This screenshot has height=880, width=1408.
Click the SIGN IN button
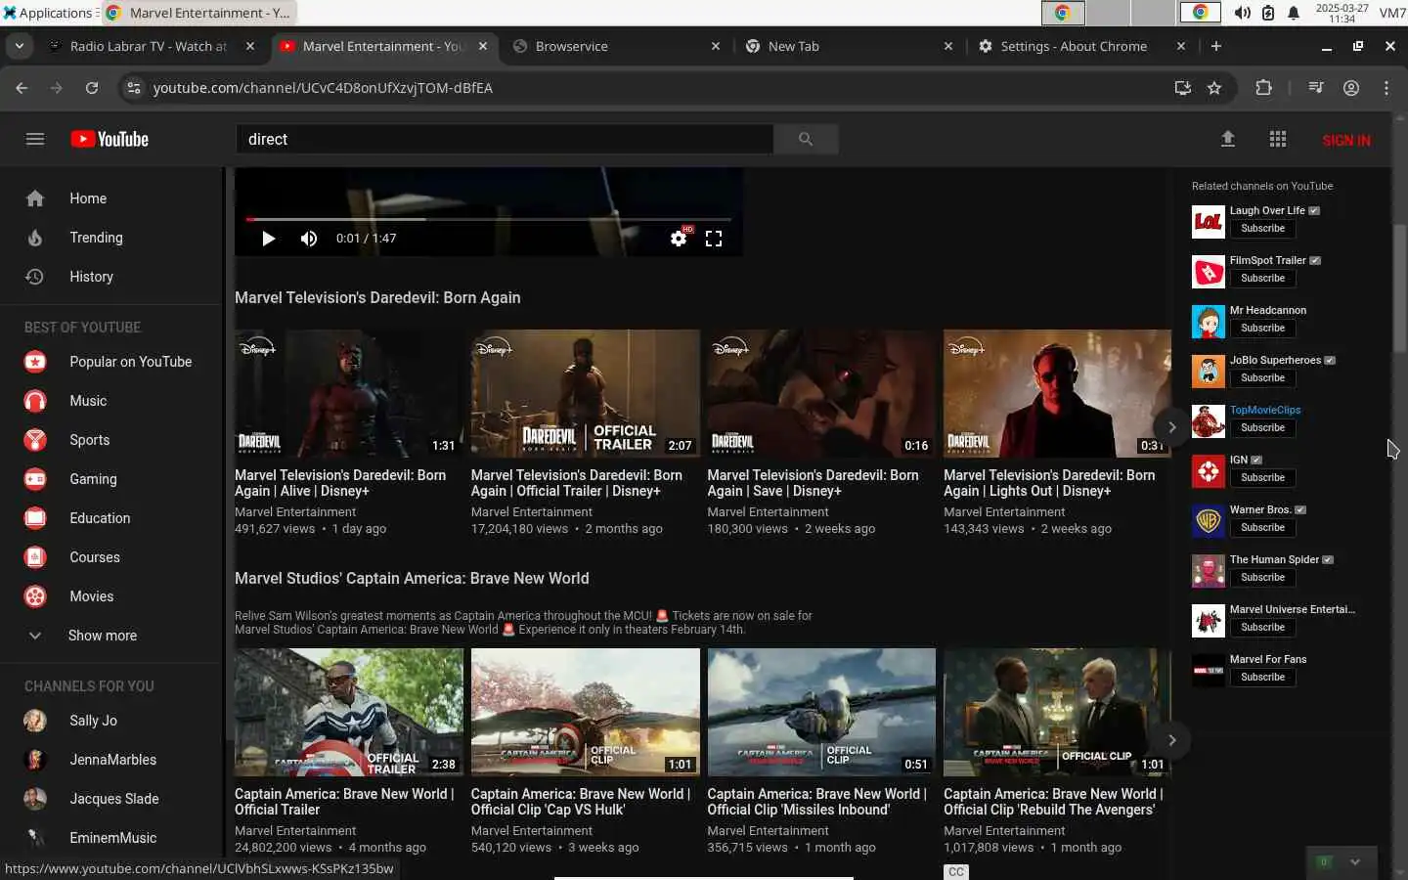pos(1345,140)
